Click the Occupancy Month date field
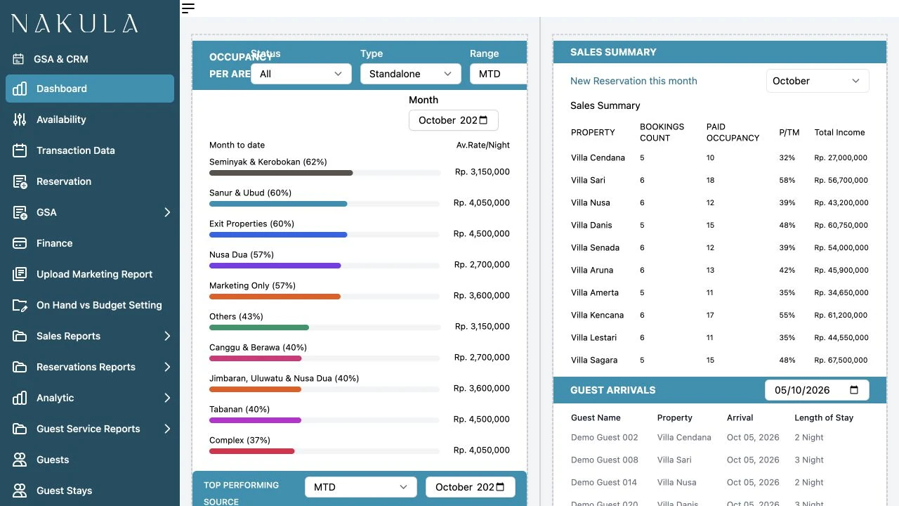 click(x=454, y=120)
